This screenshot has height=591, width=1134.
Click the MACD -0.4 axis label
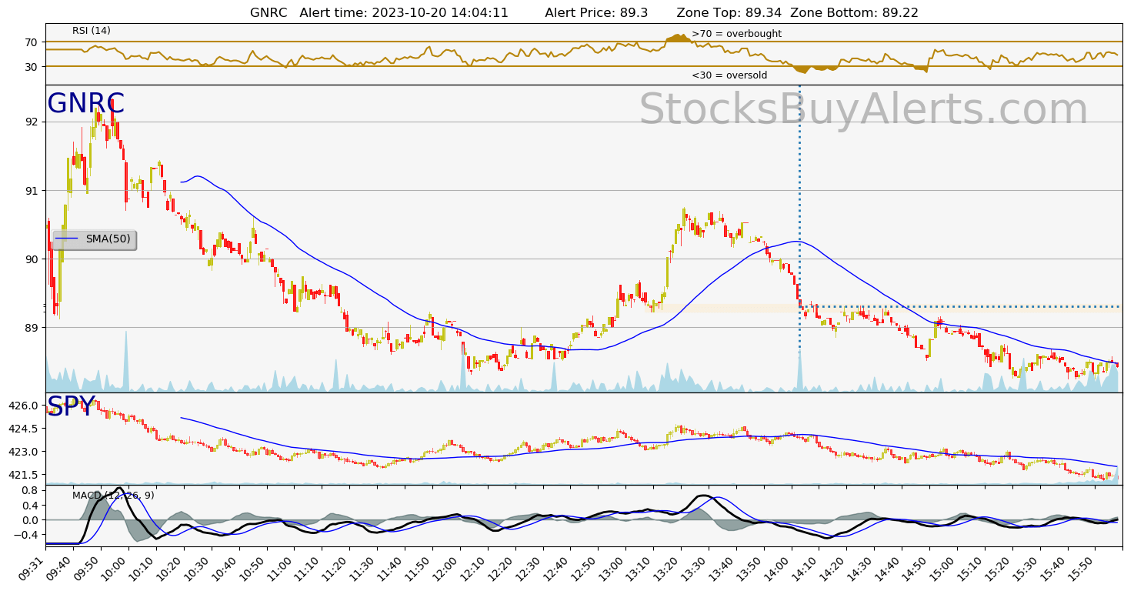pyautogui.click(x=27, y=535)
